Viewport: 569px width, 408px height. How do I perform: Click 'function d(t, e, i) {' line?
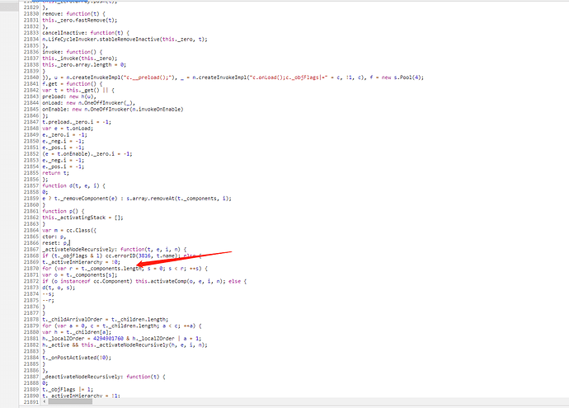(73, 185)
